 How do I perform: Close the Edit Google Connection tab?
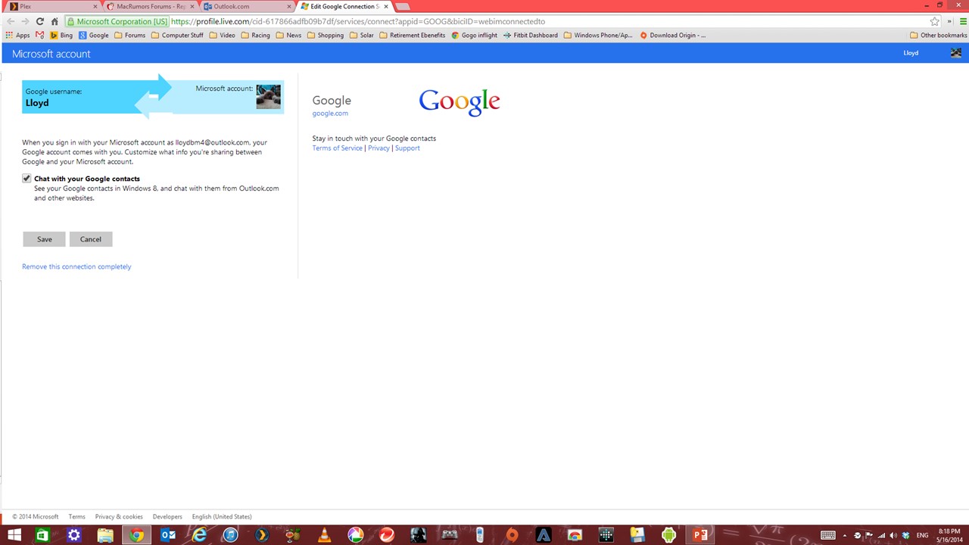point(386,7)
